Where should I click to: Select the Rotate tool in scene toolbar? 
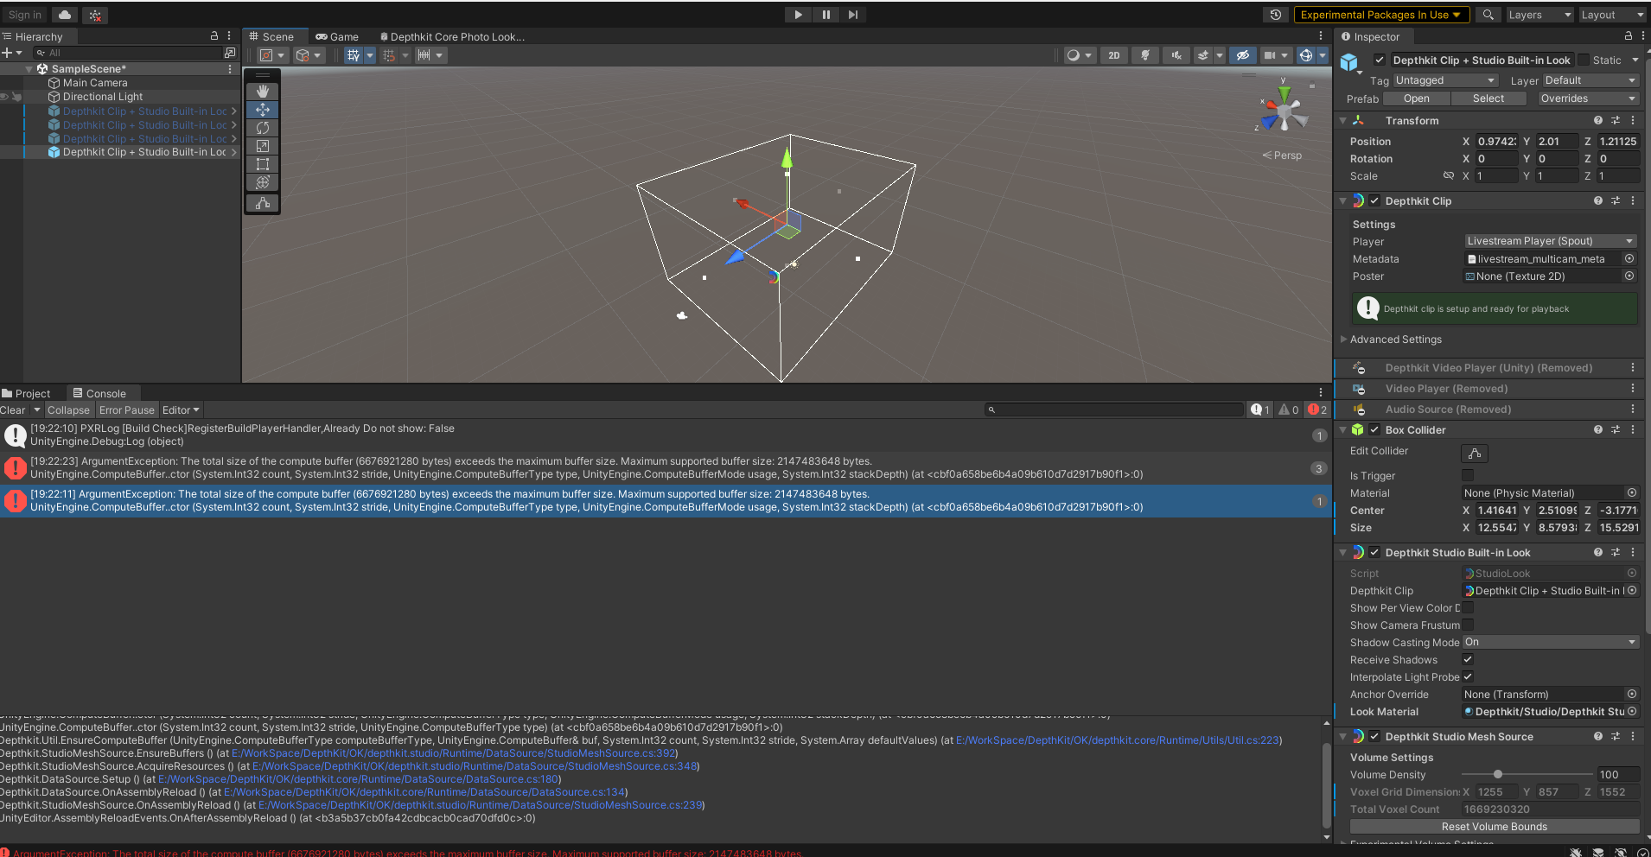[263, 128]
